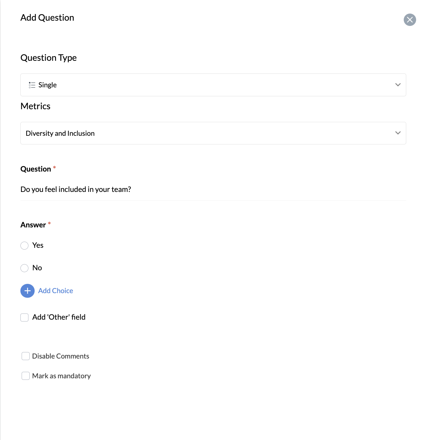Screen dimensions: 426x440
Task: Click the Add Choice link
Action: click(56, 291)
